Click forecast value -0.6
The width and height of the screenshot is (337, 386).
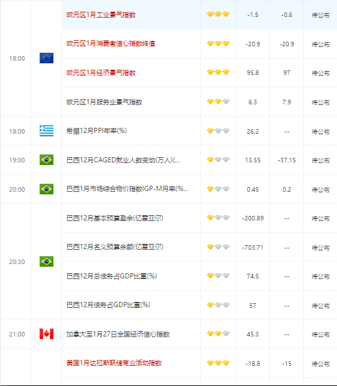(x=287, y=15)
